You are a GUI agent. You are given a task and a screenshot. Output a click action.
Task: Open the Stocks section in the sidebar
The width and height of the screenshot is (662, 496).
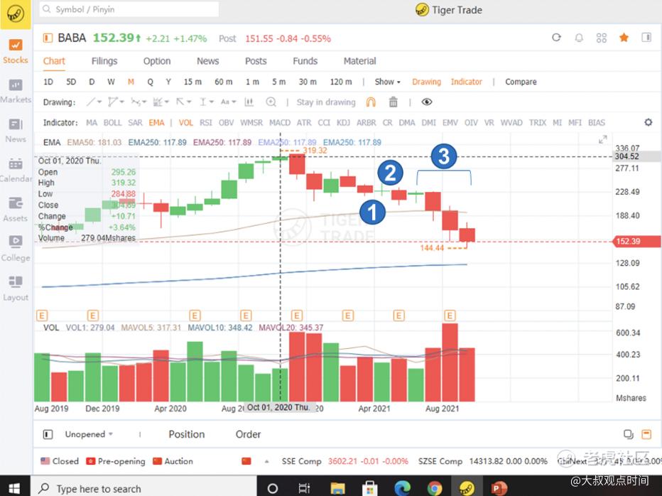pos(15,51)
